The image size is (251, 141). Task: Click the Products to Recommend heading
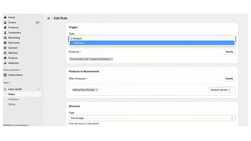pyautogui.click(x=84, y=71)
